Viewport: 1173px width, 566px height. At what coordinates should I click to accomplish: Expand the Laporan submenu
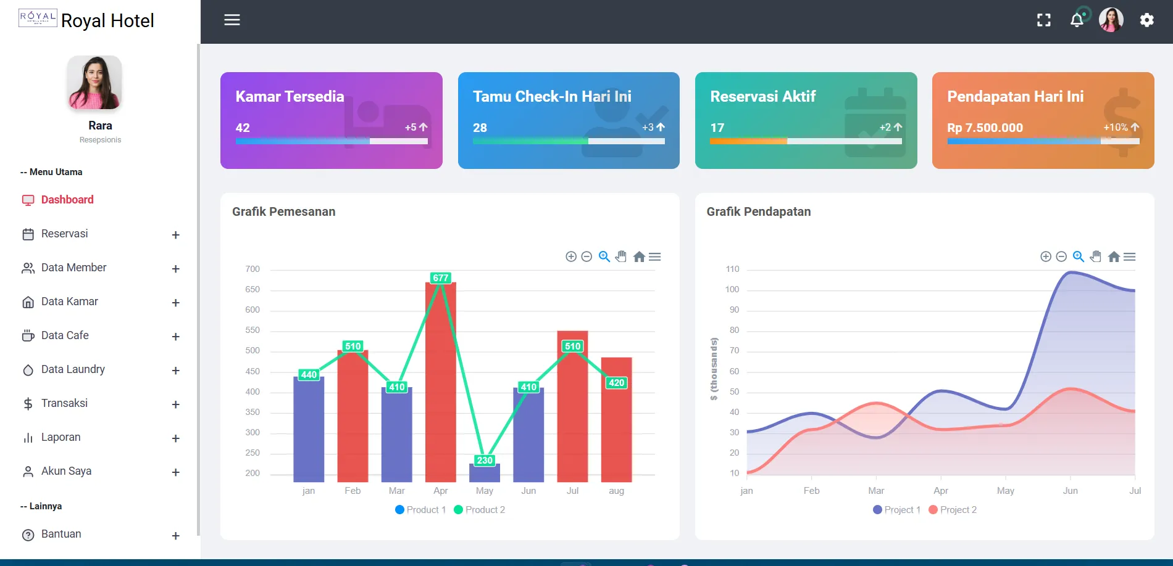175,438
